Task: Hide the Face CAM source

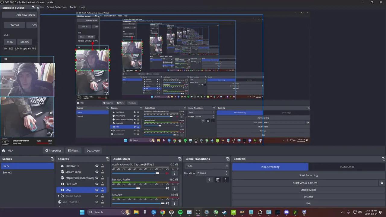Action: [97, 184]
